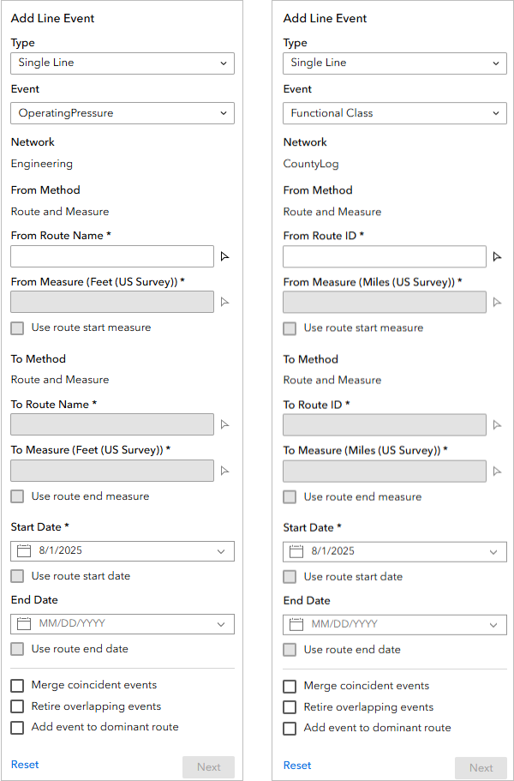Viewport: 514px width, 781px height.
Task: Click inside the From Route ID input field
Action: (x=384, y=256)
